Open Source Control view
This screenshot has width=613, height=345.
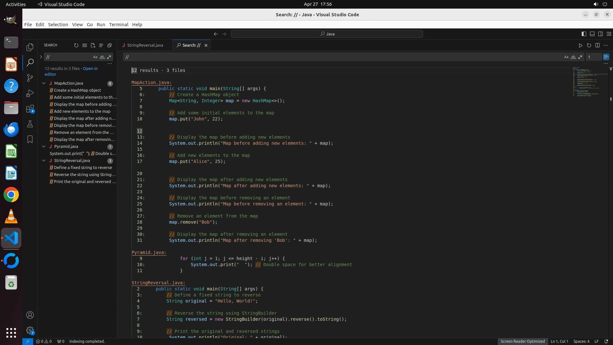point(30,78)
